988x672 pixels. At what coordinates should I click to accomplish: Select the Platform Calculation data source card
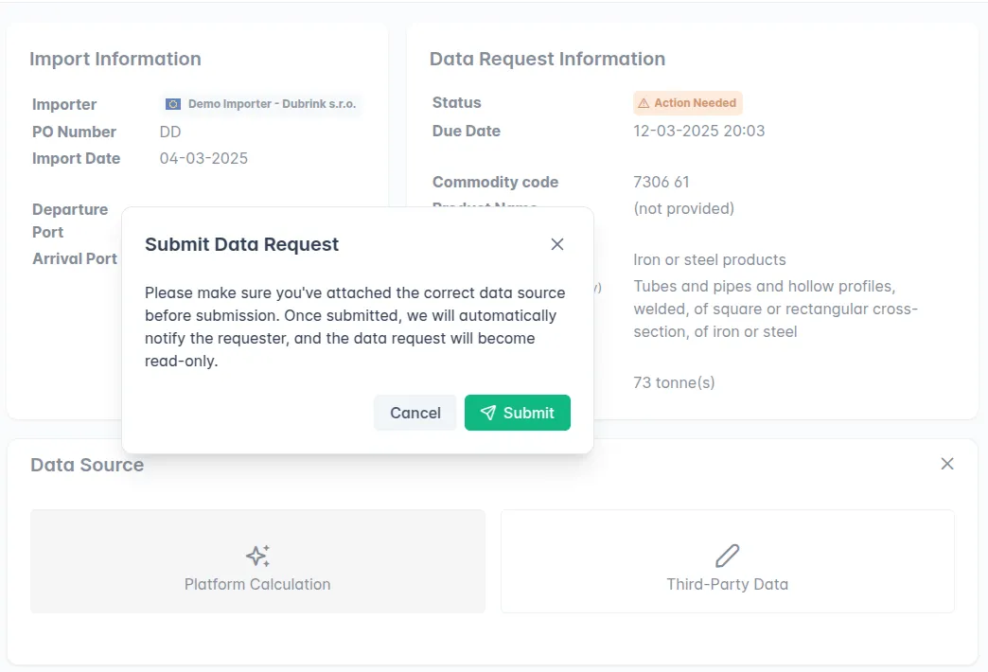coord(257,561)
